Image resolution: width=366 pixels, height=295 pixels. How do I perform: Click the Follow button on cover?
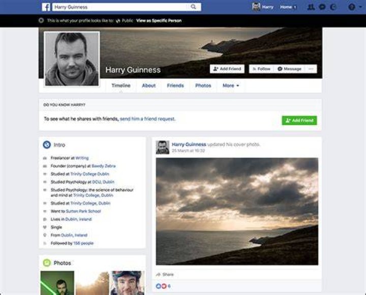coord(261,69)
